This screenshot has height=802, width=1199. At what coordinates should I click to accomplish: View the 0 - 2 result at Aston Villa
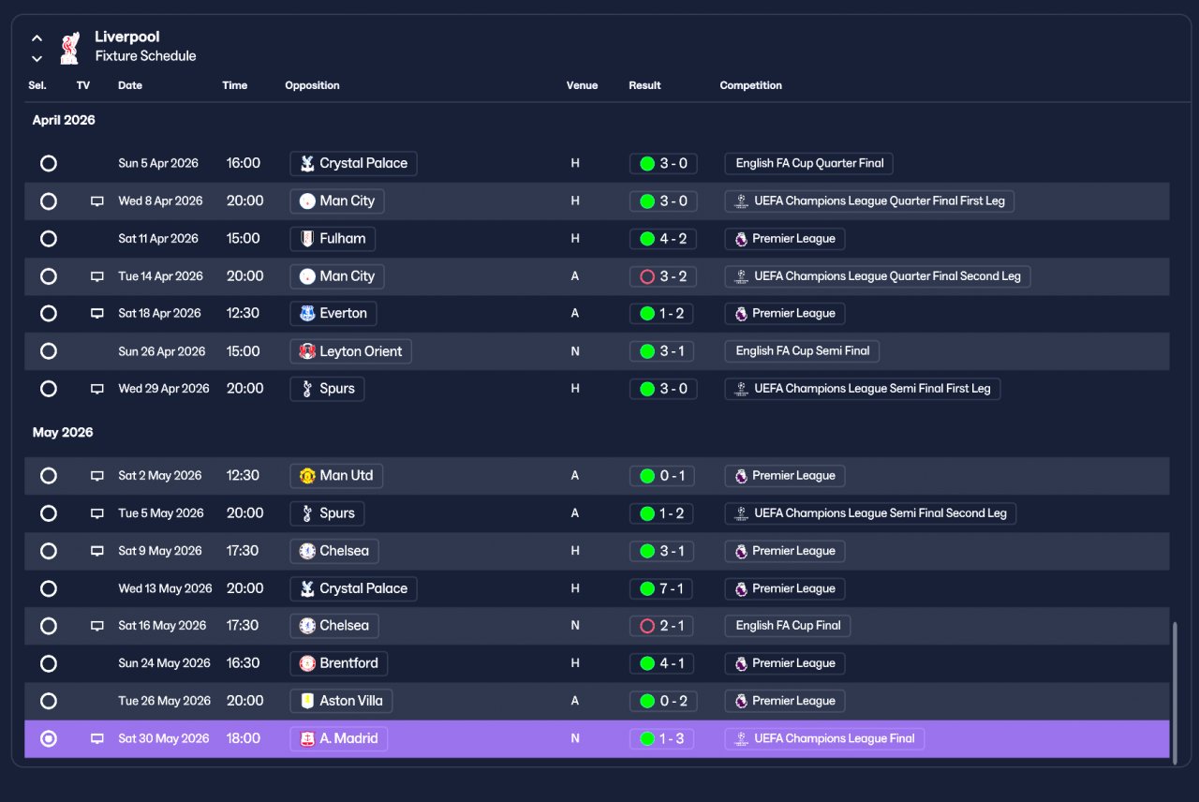pyautogui.click(x=663, y=701)
